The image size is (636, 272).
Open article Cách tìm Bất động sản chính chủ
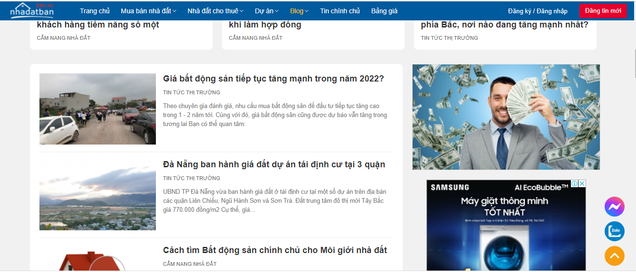(x=275, y=250)
